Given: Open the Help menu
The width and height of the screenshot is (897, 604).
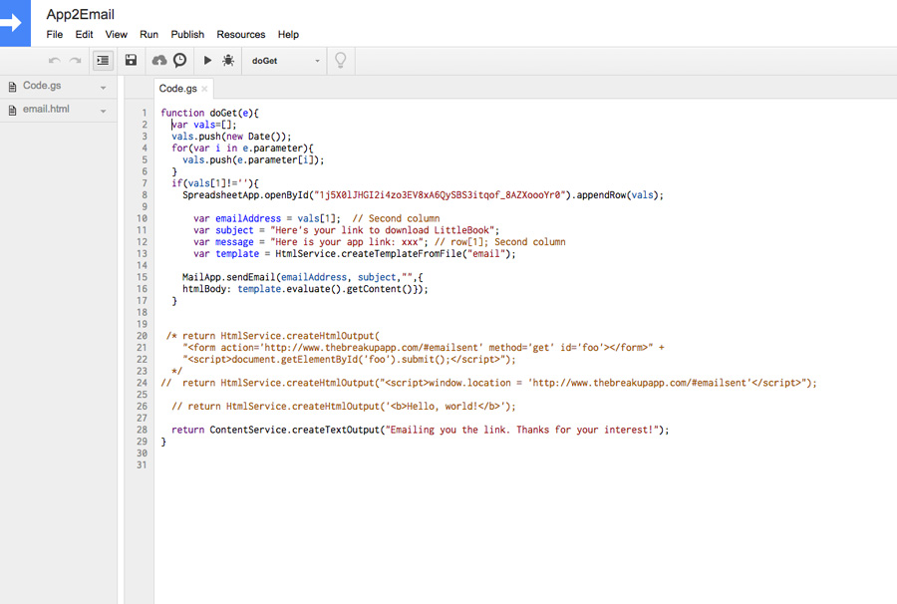Looking at the screenshot, I should click(x=288, y=34).
